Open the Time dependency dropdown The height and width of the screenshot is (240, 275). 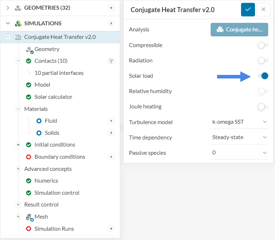pyautogui.click(x=239, y=137)
